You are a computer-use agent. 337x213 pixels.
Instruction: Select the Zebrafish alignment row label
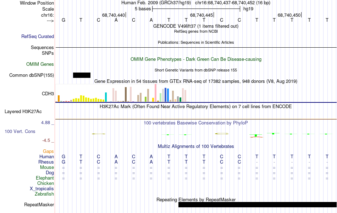click(44, 194)
